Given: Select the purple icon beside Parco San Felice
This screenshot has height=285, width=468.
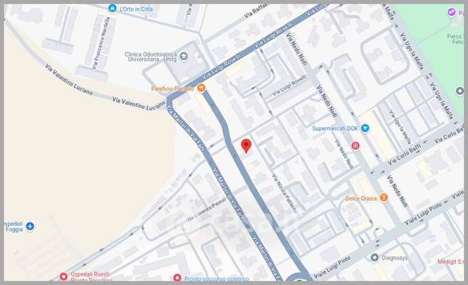Looking at the screenshot, I should pos(452,12).
